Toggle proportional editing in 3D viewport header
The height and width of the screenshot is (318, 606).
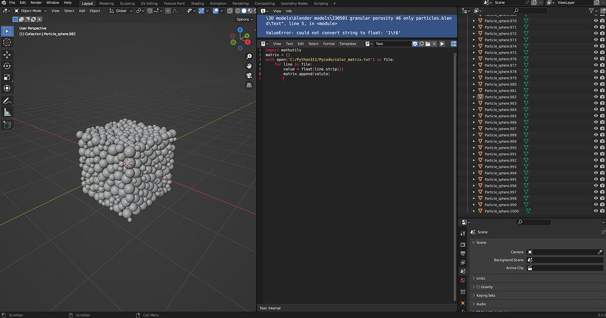point(167,11)
